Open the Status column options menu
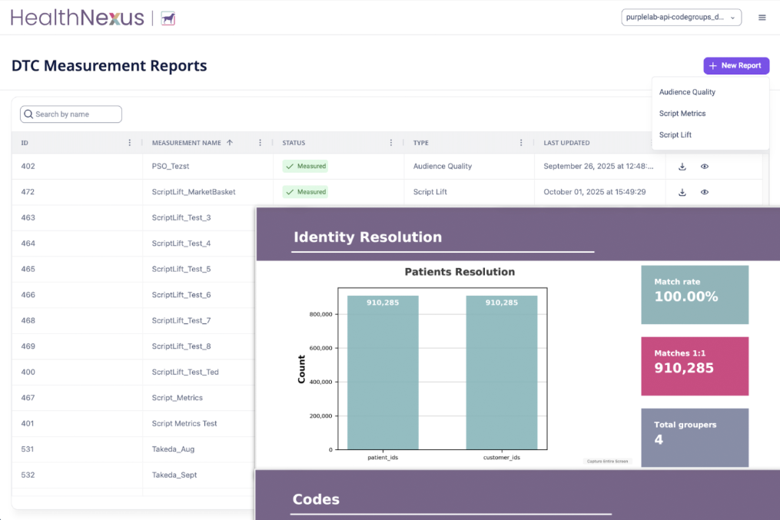The width and height of the screenshot is (780, 520). (x=390, y=143)
